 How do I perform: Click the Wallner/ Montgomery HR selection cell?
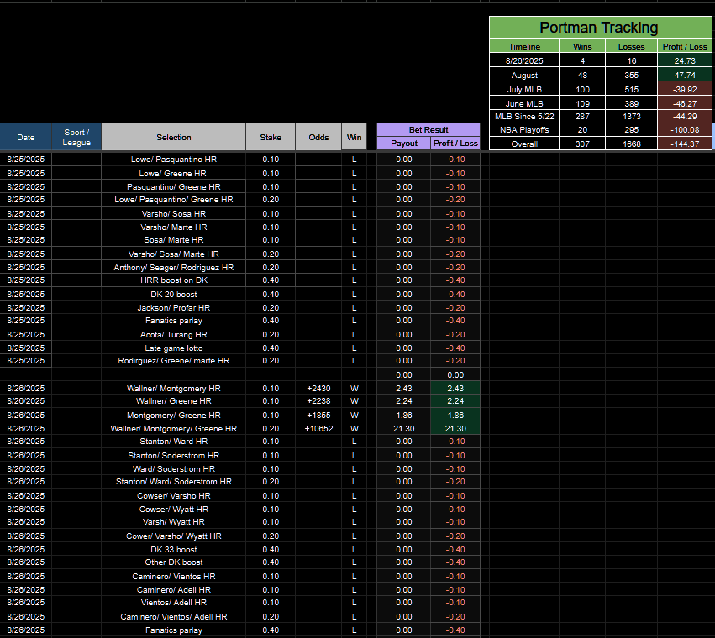click(x=174, y=389)
